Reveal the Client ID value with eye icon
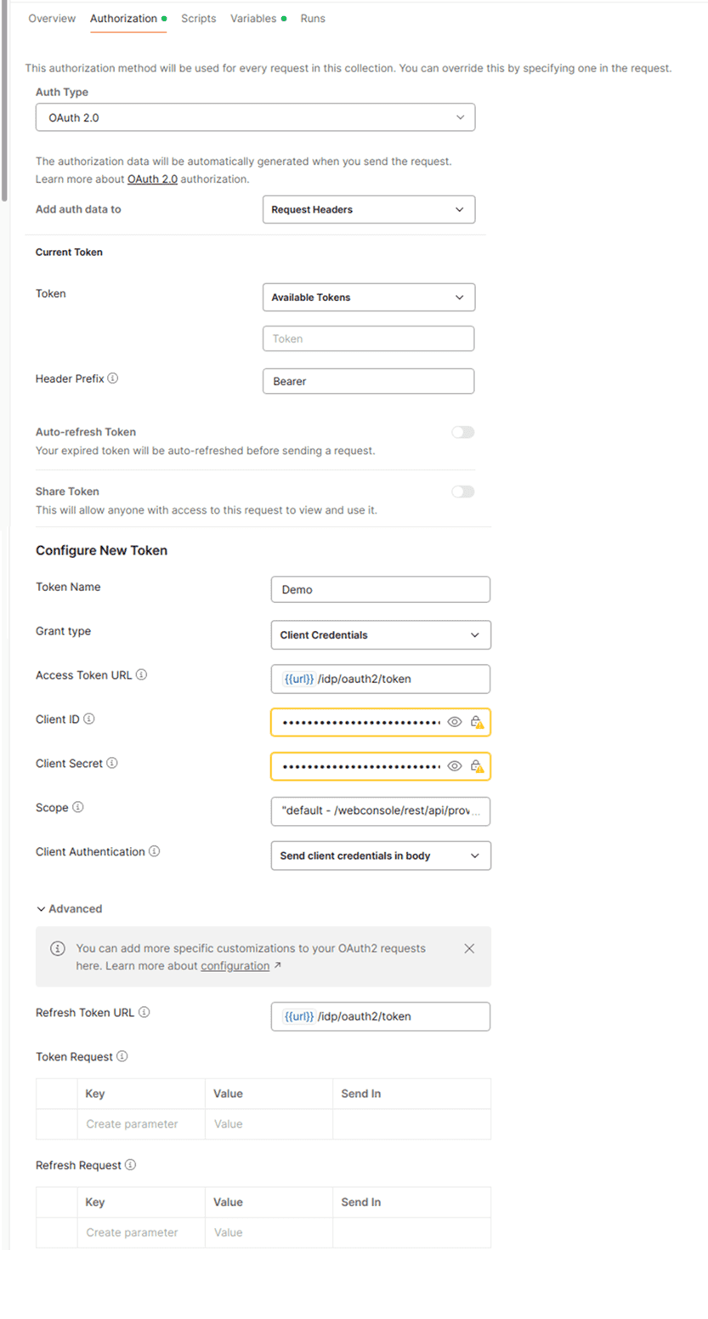 [455, 722]
